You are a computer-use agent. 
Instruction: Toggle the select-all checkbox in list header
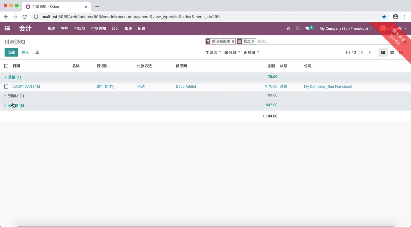(6, 66)
